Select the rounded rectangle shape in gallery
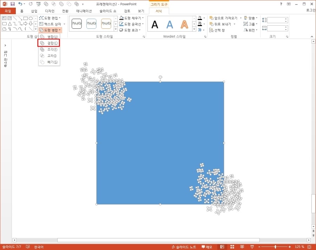The image size is (316, 250). pos(5,24)
